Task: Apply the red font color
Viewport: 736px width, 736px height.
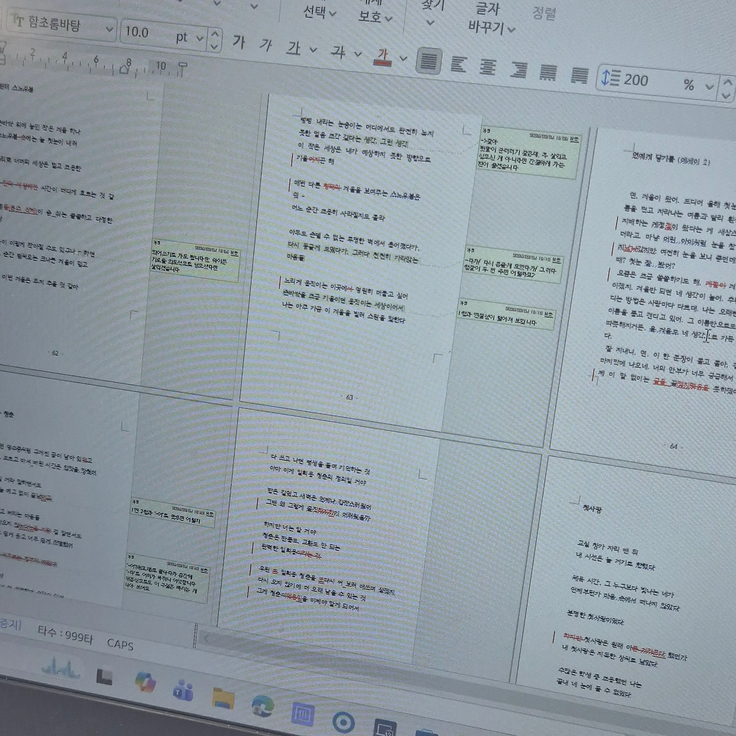Action: click(383, 56)
